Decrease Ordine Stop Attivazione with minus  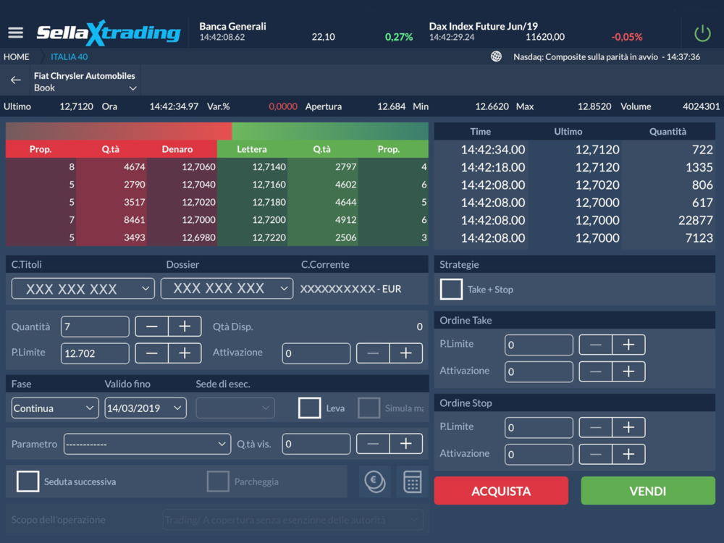pyautogui.click(x=596, y=455)
